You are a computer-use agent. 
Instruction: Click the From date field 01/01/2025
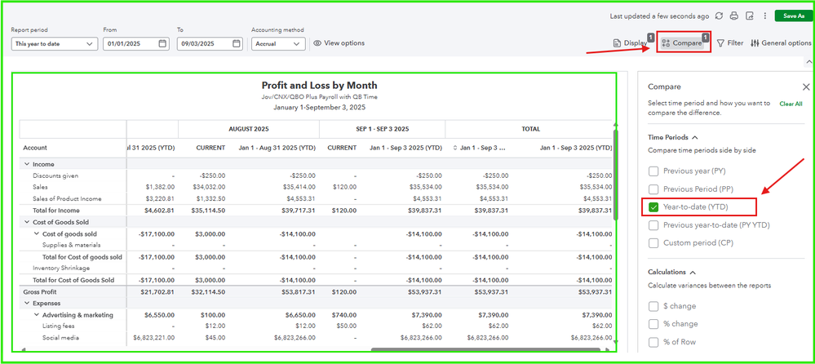point(136,44)
